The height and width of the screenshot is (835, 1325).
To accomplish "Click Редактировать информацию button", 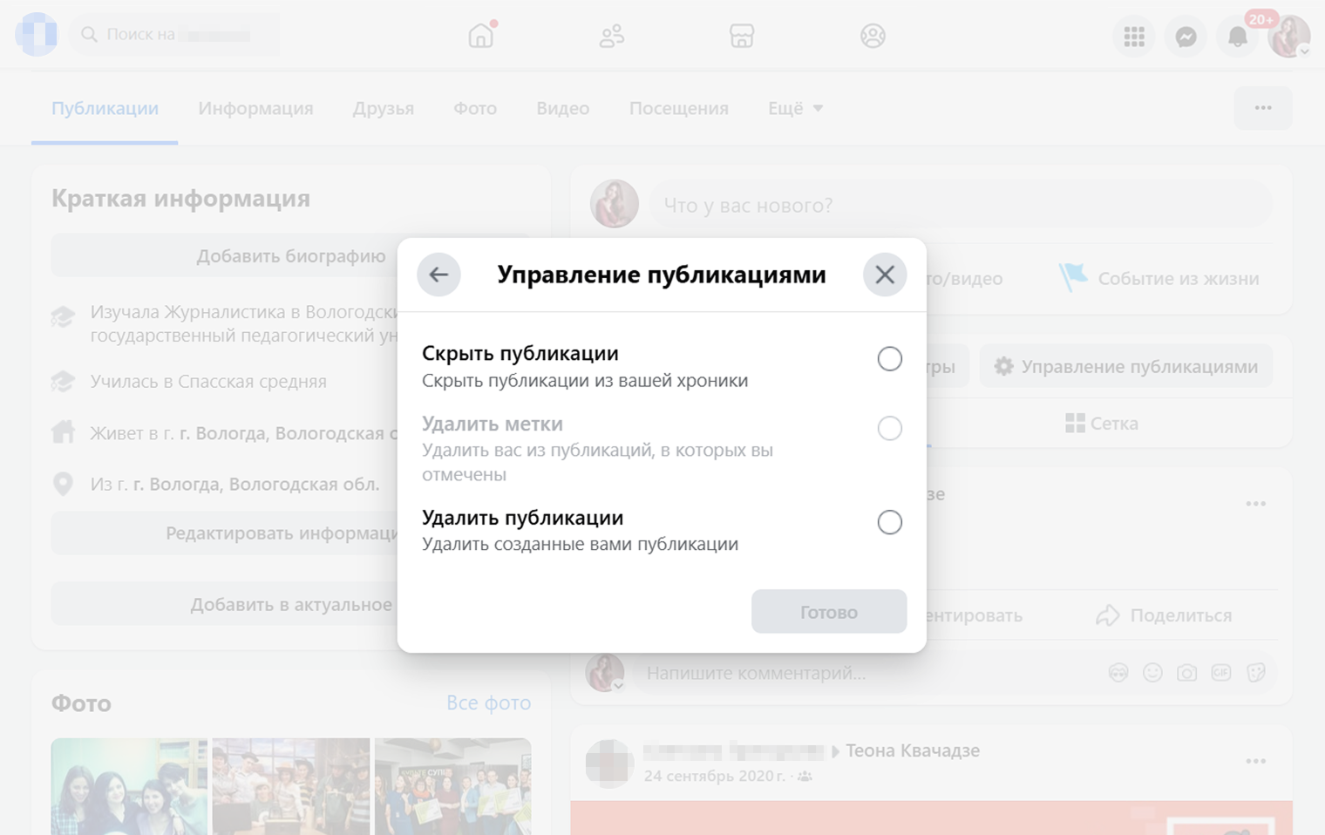I will (291, 533).
